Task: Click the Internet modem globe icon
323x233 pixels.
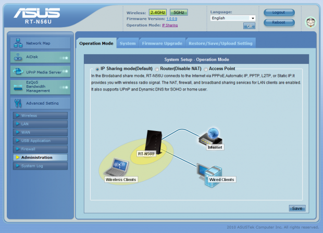Action: (x=210, y=136)
